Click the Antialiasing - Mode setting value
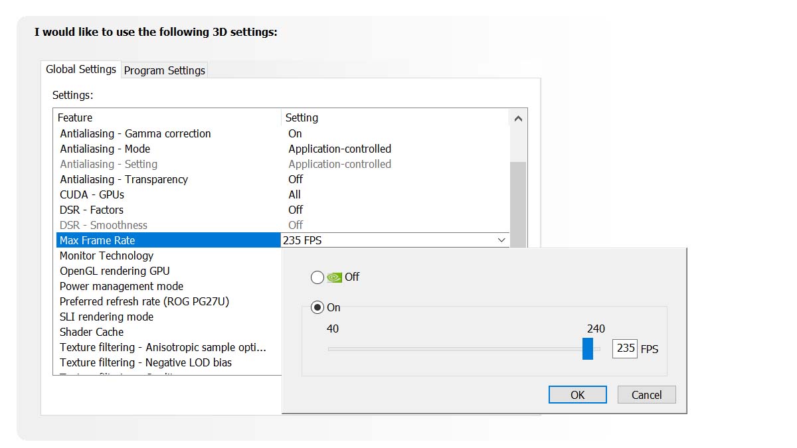Screen dimensions: 797x448 339,149
